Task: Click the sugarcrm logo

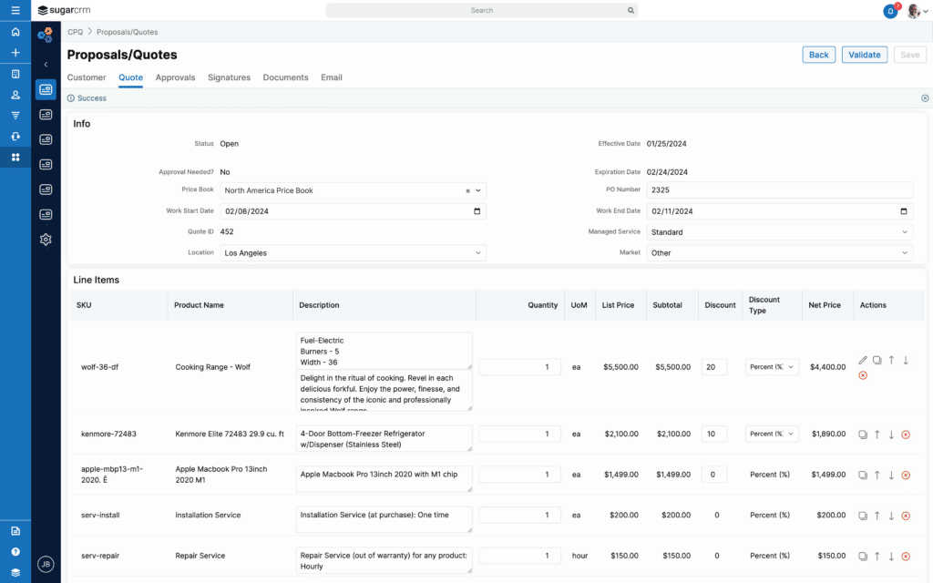Action: point(64,10)
